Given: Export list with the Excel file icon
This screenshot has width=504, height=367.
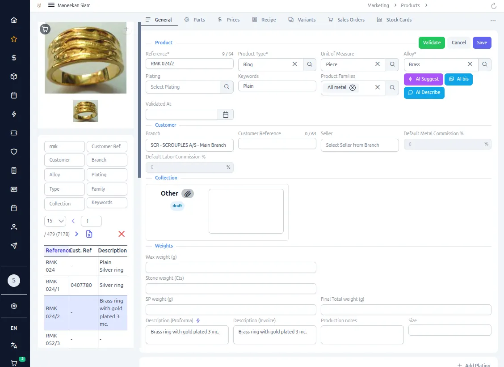Looking at the screenshot, I should click(x=89, y=234).
